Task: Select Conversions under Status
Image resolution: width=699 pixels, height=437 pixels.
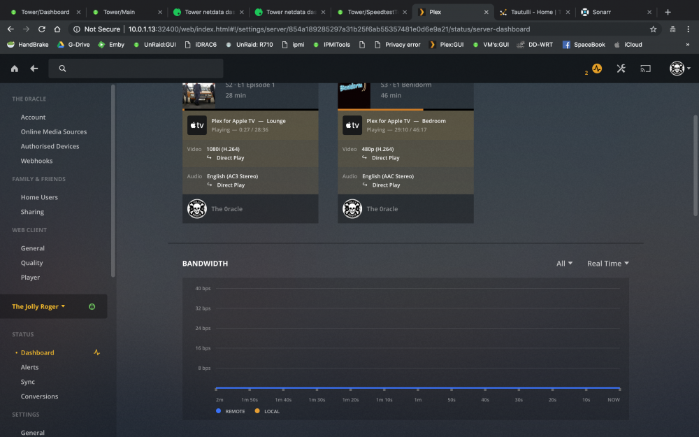Action: [x=39, y=396]
